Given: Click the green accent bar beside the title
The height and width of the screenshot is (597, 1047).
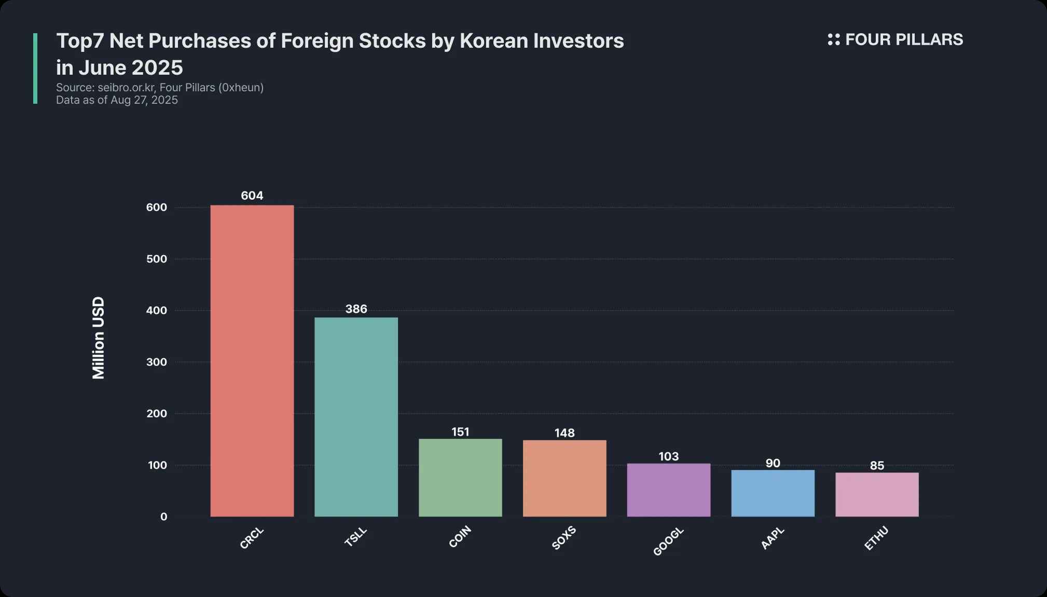Looking at the screenshot, I should [35, 68].
